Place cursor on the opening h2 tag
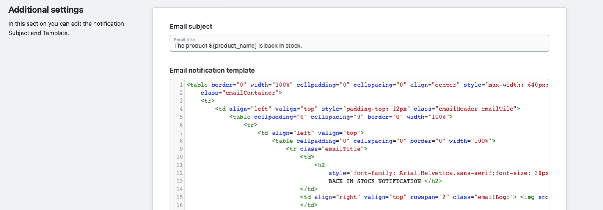Viewport: 603px width, 210px height. (320, 165)
